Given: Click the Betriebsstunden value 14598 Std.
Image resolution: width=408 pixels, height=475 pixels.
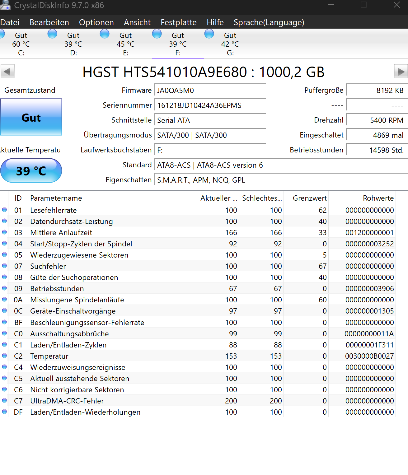Looking at the screenshot, I should 377,150.
